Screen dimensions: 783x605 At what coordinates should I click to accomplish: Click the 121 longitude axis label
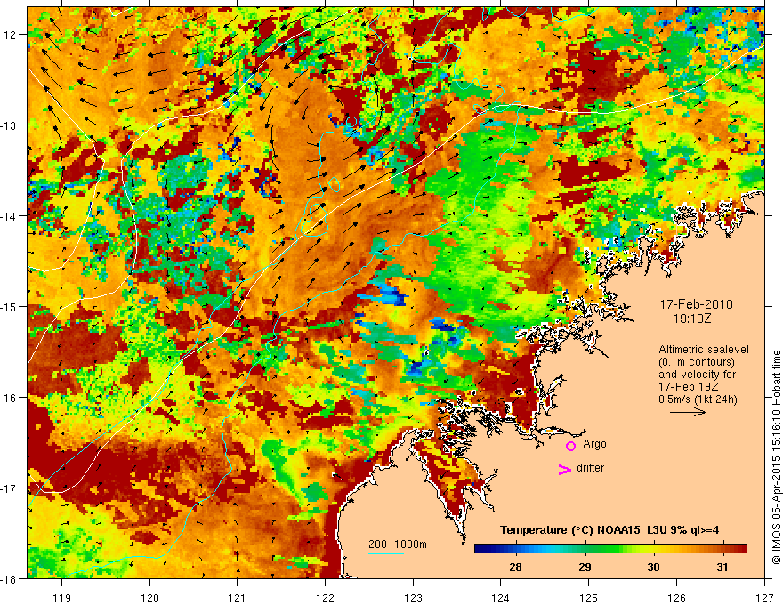click(238, 598)
